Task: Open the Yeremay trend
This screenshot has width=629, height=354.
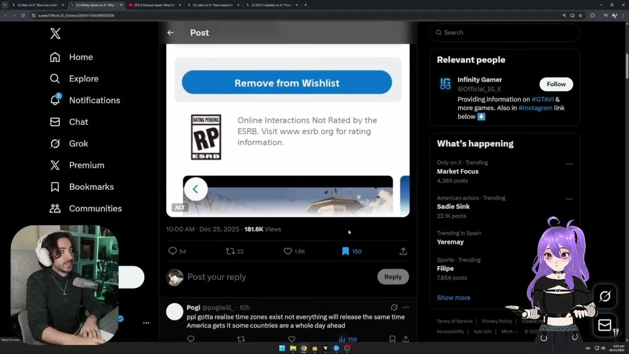Action: click(450, 242)
